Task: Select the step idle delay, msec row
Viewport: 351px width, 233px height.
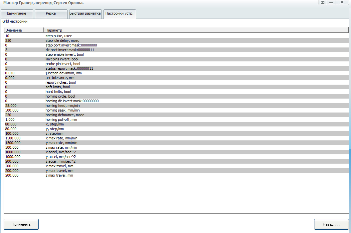Action: (176, 40)
